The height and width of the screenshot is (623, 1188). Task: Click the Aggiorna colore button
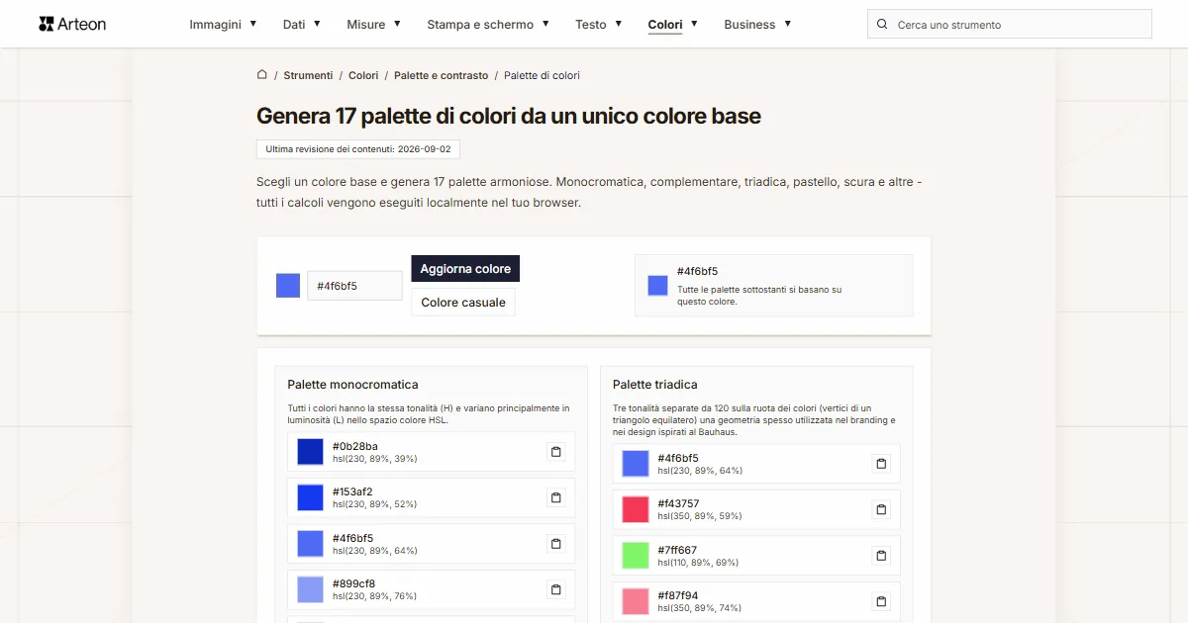[465, 269]
